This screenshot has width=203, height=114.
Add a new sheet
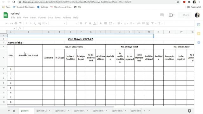tap(9, 111)
